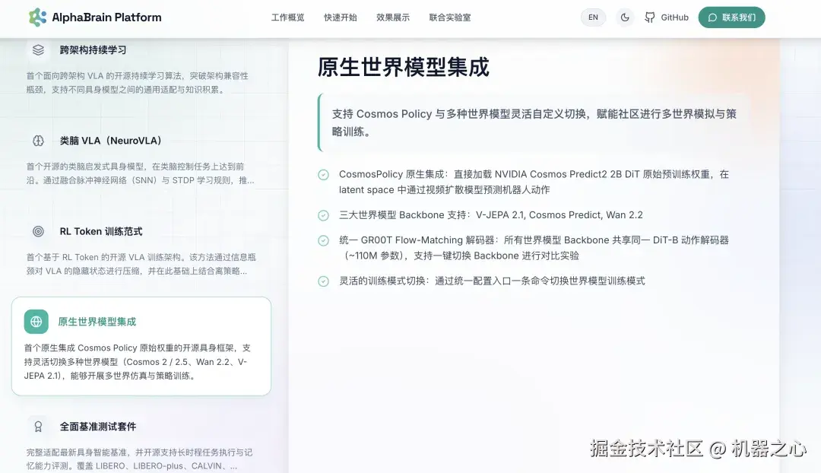Switch language using the EN toggle
Screen dimensions: 821x473
tap(593, 17)
